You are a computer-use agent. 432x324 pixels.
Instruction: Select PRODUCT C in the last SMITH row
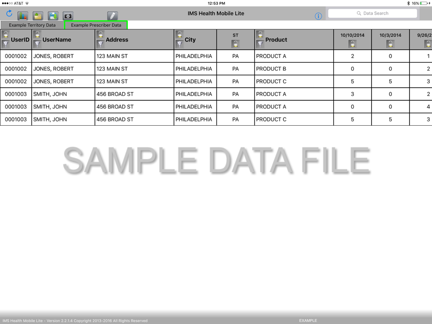294,120
